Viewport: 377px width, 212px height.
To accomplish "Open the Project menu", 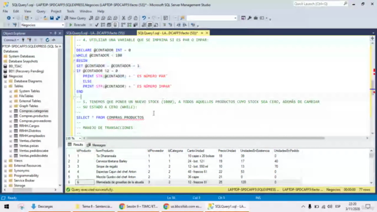I will click(56, 11).
